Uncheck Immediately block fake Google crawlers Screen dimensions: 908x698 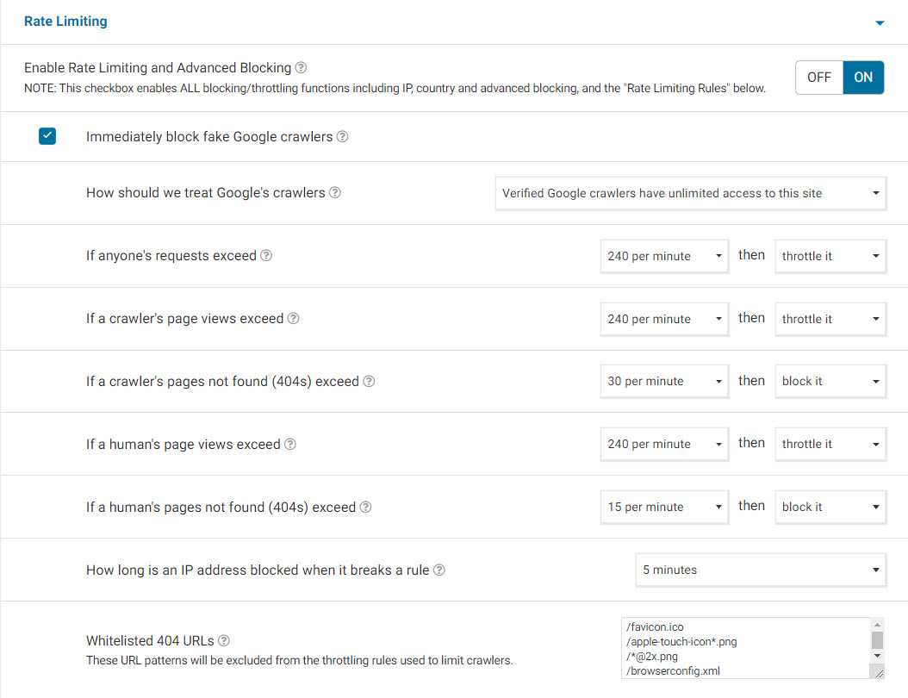[x=47, y=136]
